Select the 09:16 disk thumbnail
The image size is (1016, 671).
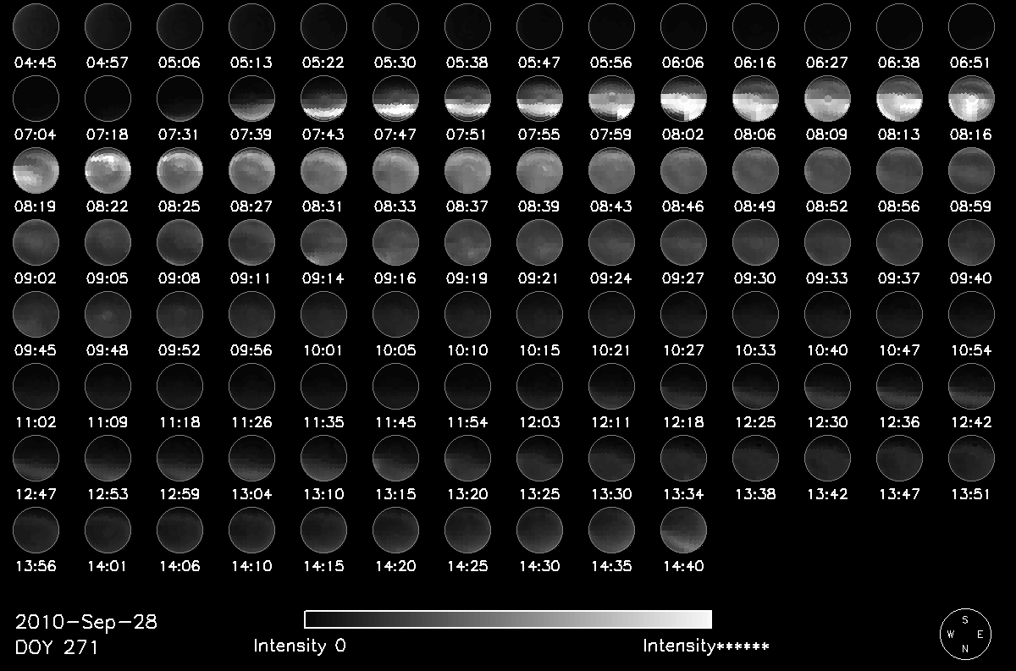coord(395,243)
